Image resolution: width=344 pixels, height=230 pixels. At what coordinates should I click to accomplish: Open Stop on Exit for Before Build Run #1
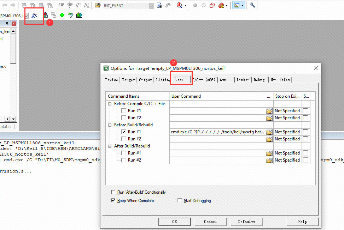287,132
